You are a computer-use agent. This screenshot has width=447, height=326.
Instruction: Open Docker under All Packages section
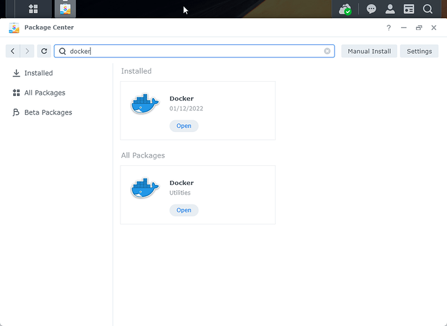point(184,210)
